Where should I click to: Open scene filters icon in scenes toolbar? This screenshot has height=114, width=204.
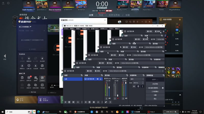pyautogui.click(x=73, y=102)
